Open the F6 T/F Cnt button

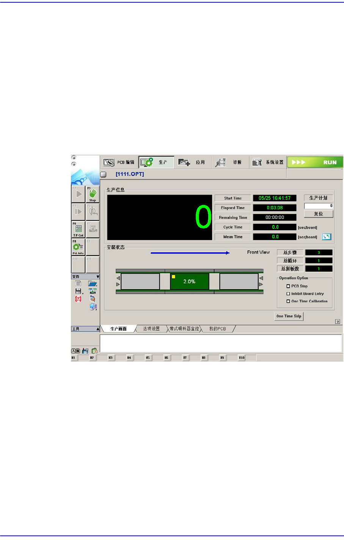(79, 230)
